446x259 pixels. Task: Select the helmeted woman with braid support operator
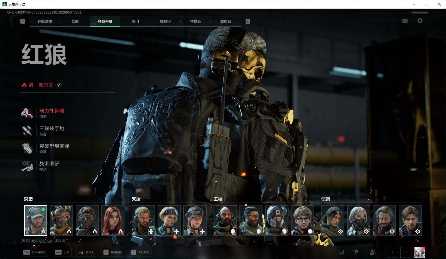[x=195, y=220]
